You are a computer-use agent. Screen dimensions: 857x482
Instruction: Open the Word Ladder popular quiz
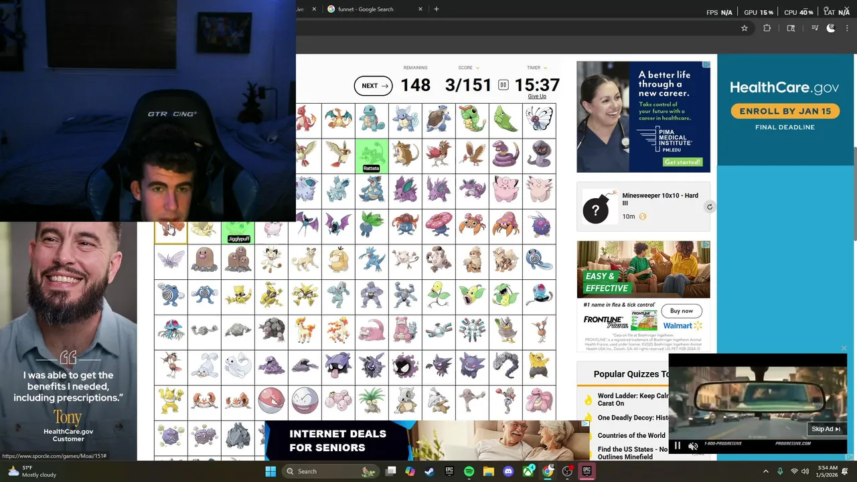[633, 400]
